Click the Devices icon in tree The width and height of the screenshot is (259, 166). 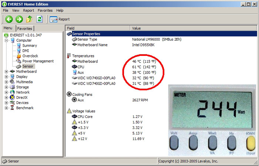[x=12, y=103]
